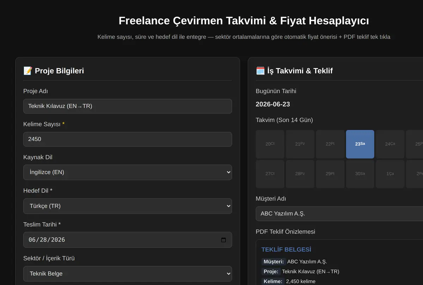This screenshot has height=285, width=423.
Task: Select calendar day 27 Ct
Action: (270, 174)
